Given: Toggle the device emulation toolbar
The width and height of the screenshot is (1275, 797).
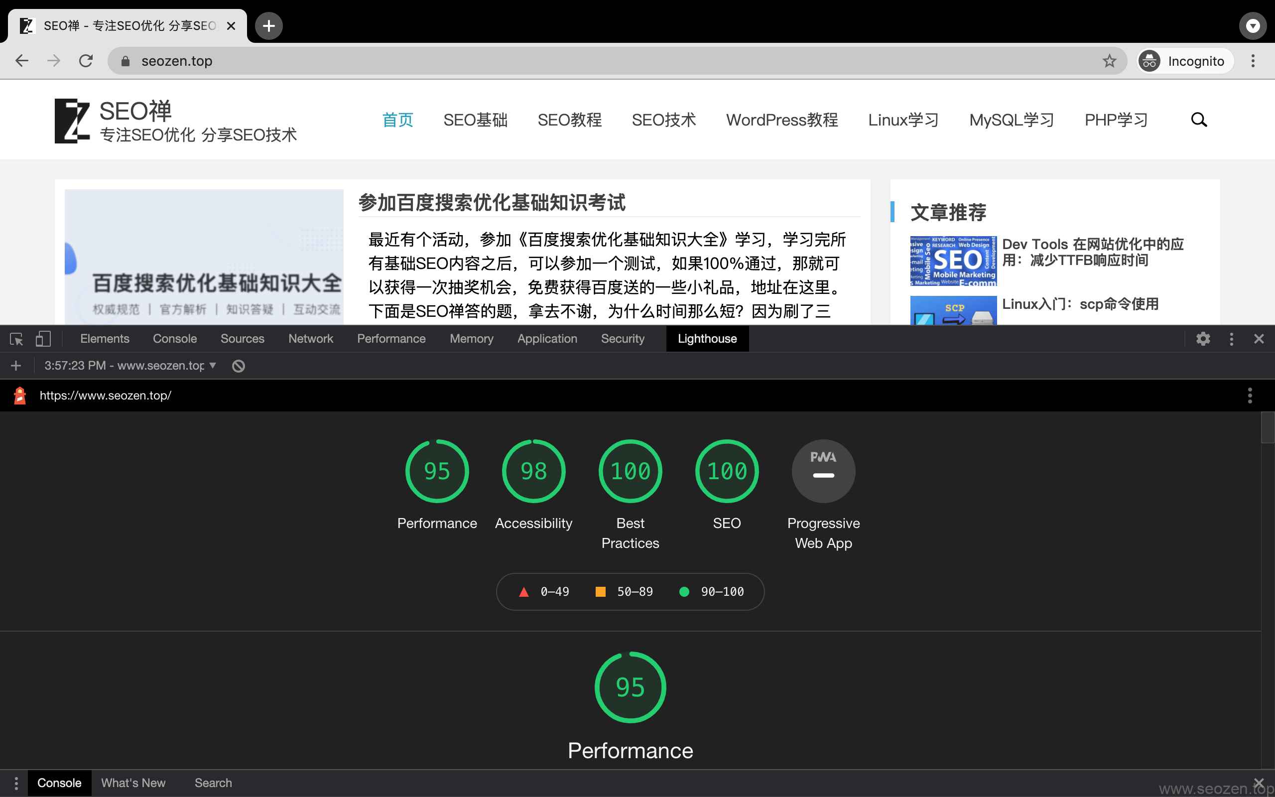Looking at the screenshot, I should (x=43, y=339).
